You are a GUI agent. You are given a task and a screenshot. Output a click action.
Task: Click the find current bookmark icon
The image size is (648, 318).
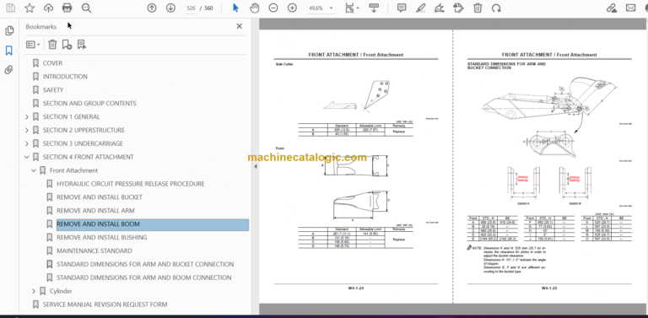pos(81,45)
